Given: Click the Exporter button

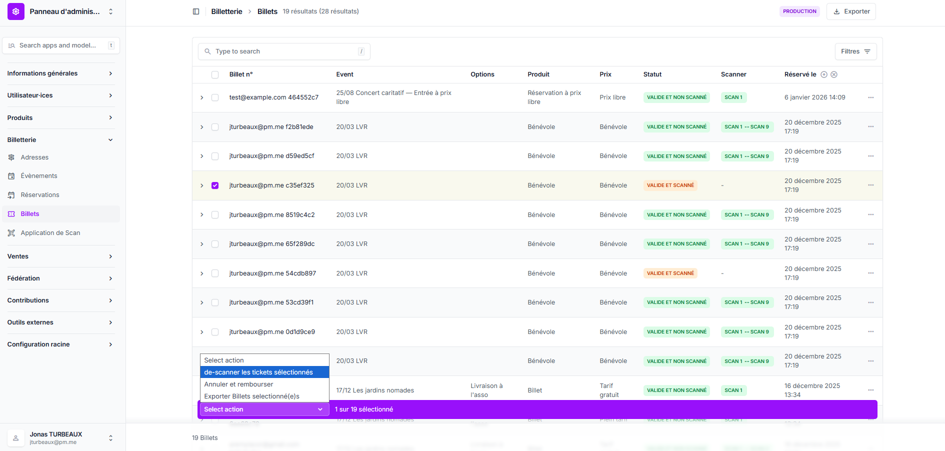Looking at the screenshot, I should [x=851, y=11].
